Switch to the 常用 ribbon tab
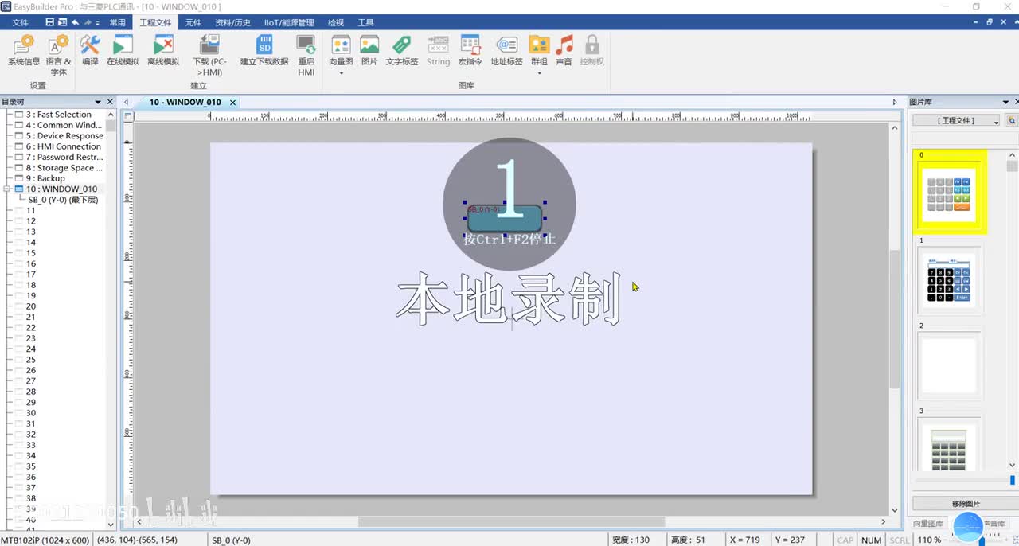The width and height of the screenshot is (1019, 546). [117, 23]
